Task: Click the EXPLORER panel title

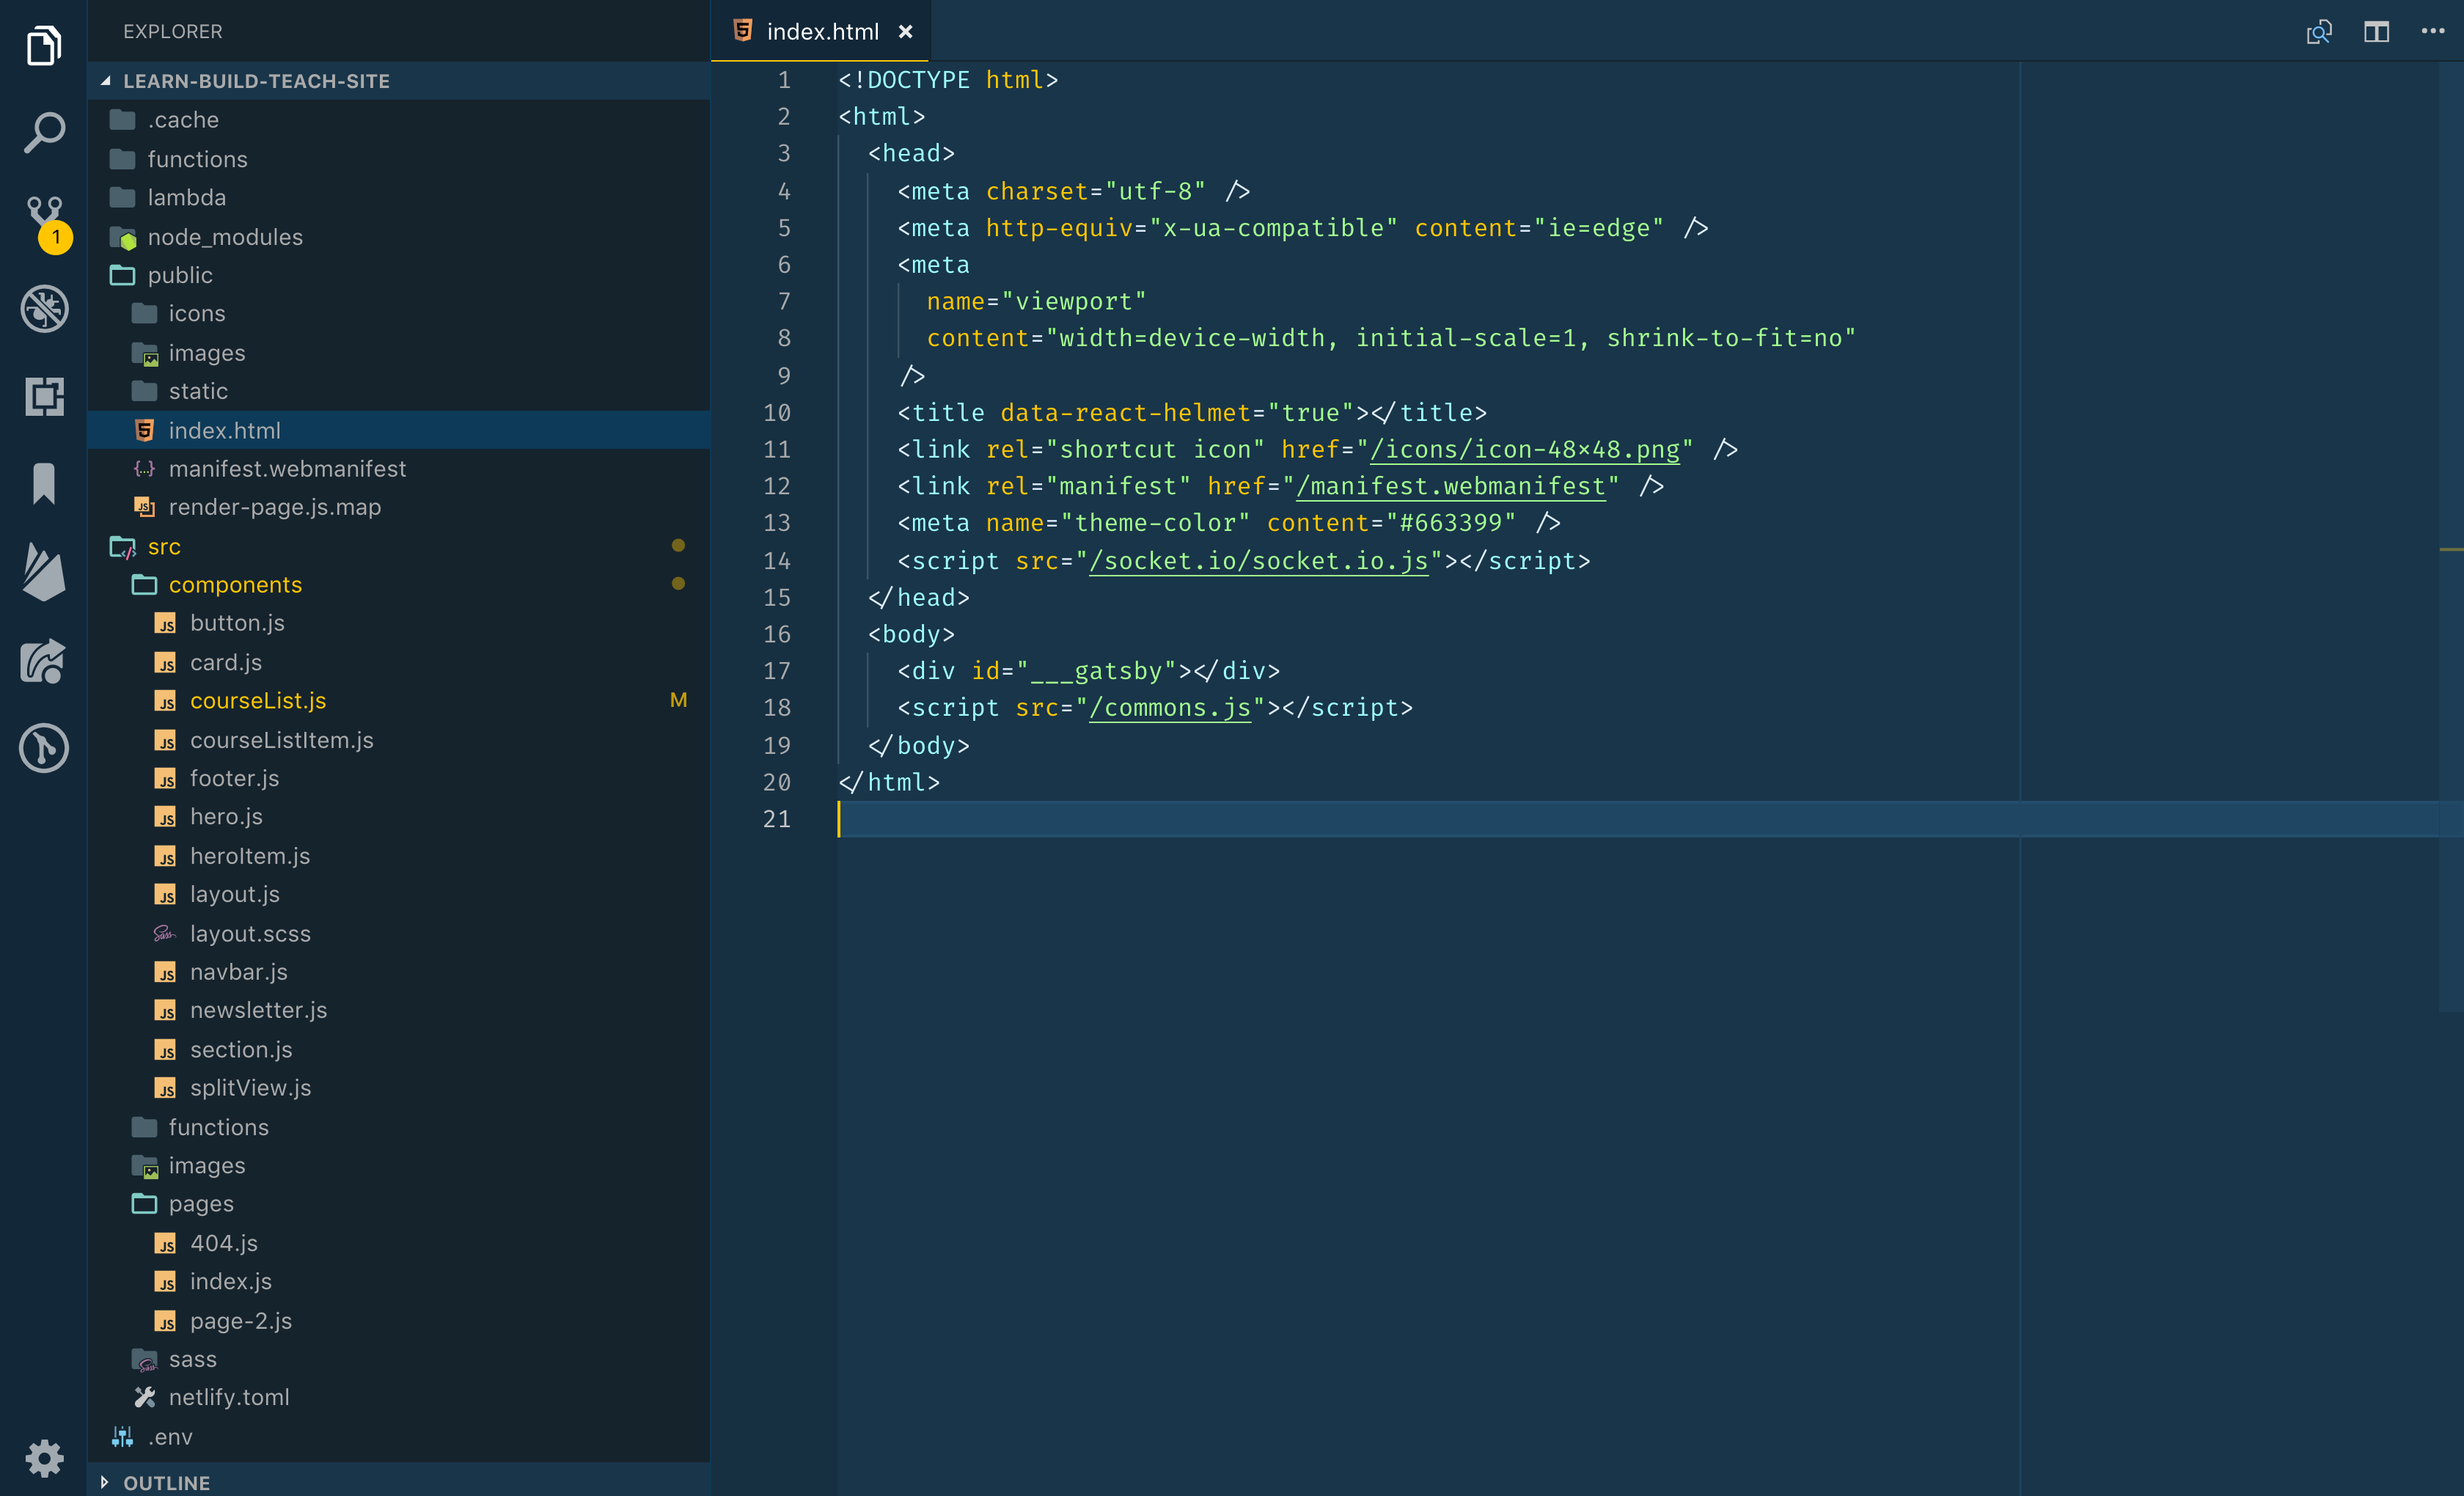Action: 173,32
